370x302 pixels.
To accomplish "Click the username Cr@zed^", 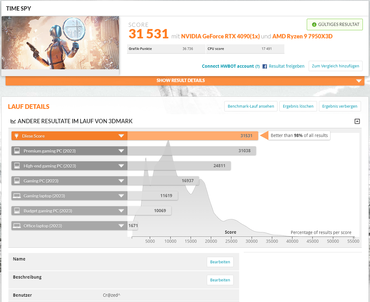I will [111, 295].
